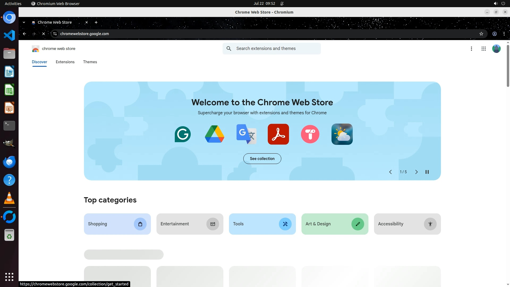Open the Google Drive extension icon
This screenshot has width=510, height=287.
[214, 134]
